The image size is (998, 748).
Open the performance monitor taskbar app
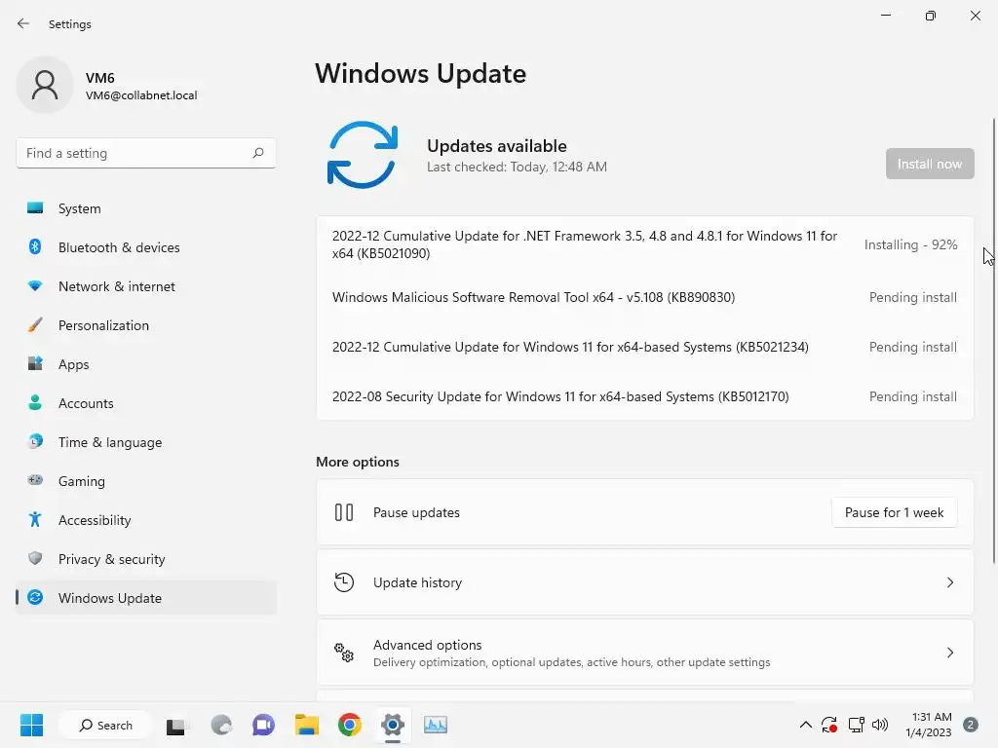click(x=436, y=725)
